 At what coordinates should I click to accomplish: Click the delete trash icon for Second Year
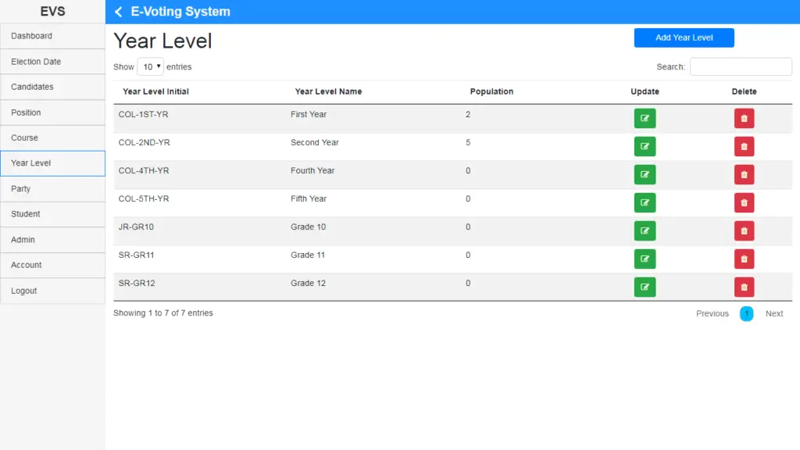click(744, 146)
